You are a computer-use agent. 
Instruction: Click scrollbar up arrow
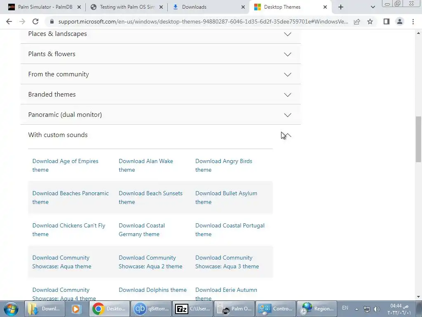point(418,33)
